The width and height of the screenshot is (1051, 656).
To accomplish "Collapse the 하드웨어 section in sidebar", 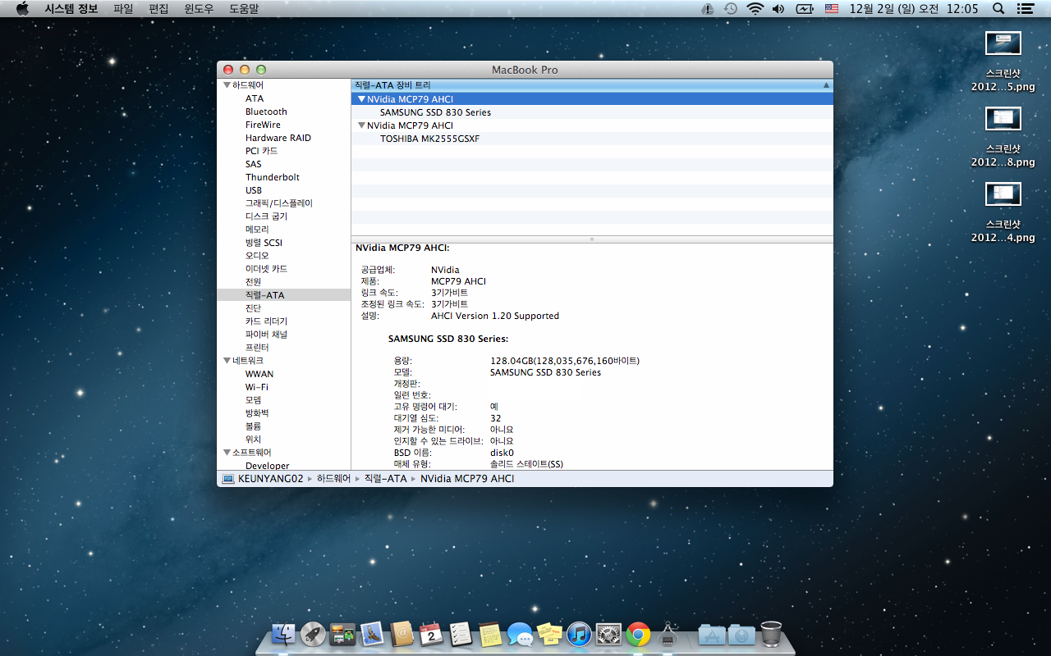I will [x=227, y=85].
